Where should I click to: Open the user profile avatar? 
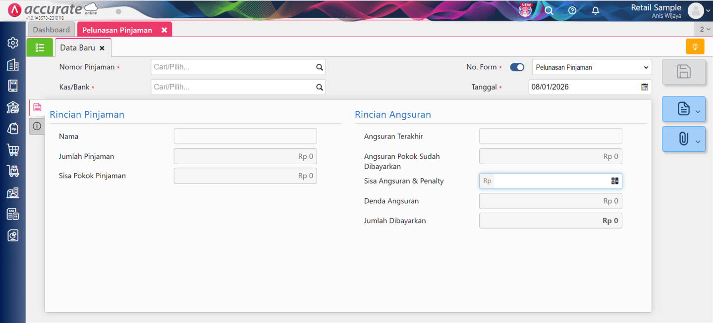pos(696,10)
